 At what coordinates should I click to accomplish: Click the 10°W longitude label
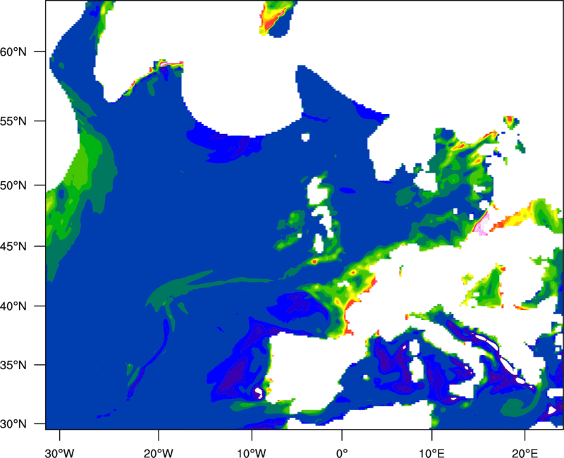[252, 453]
